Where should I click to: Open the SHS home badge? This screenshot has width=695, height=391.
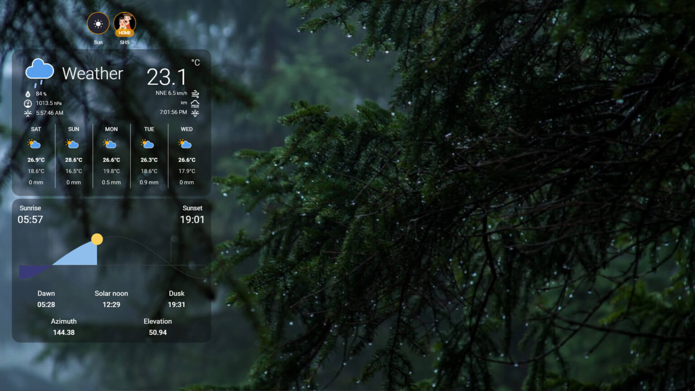pos(124,24)
